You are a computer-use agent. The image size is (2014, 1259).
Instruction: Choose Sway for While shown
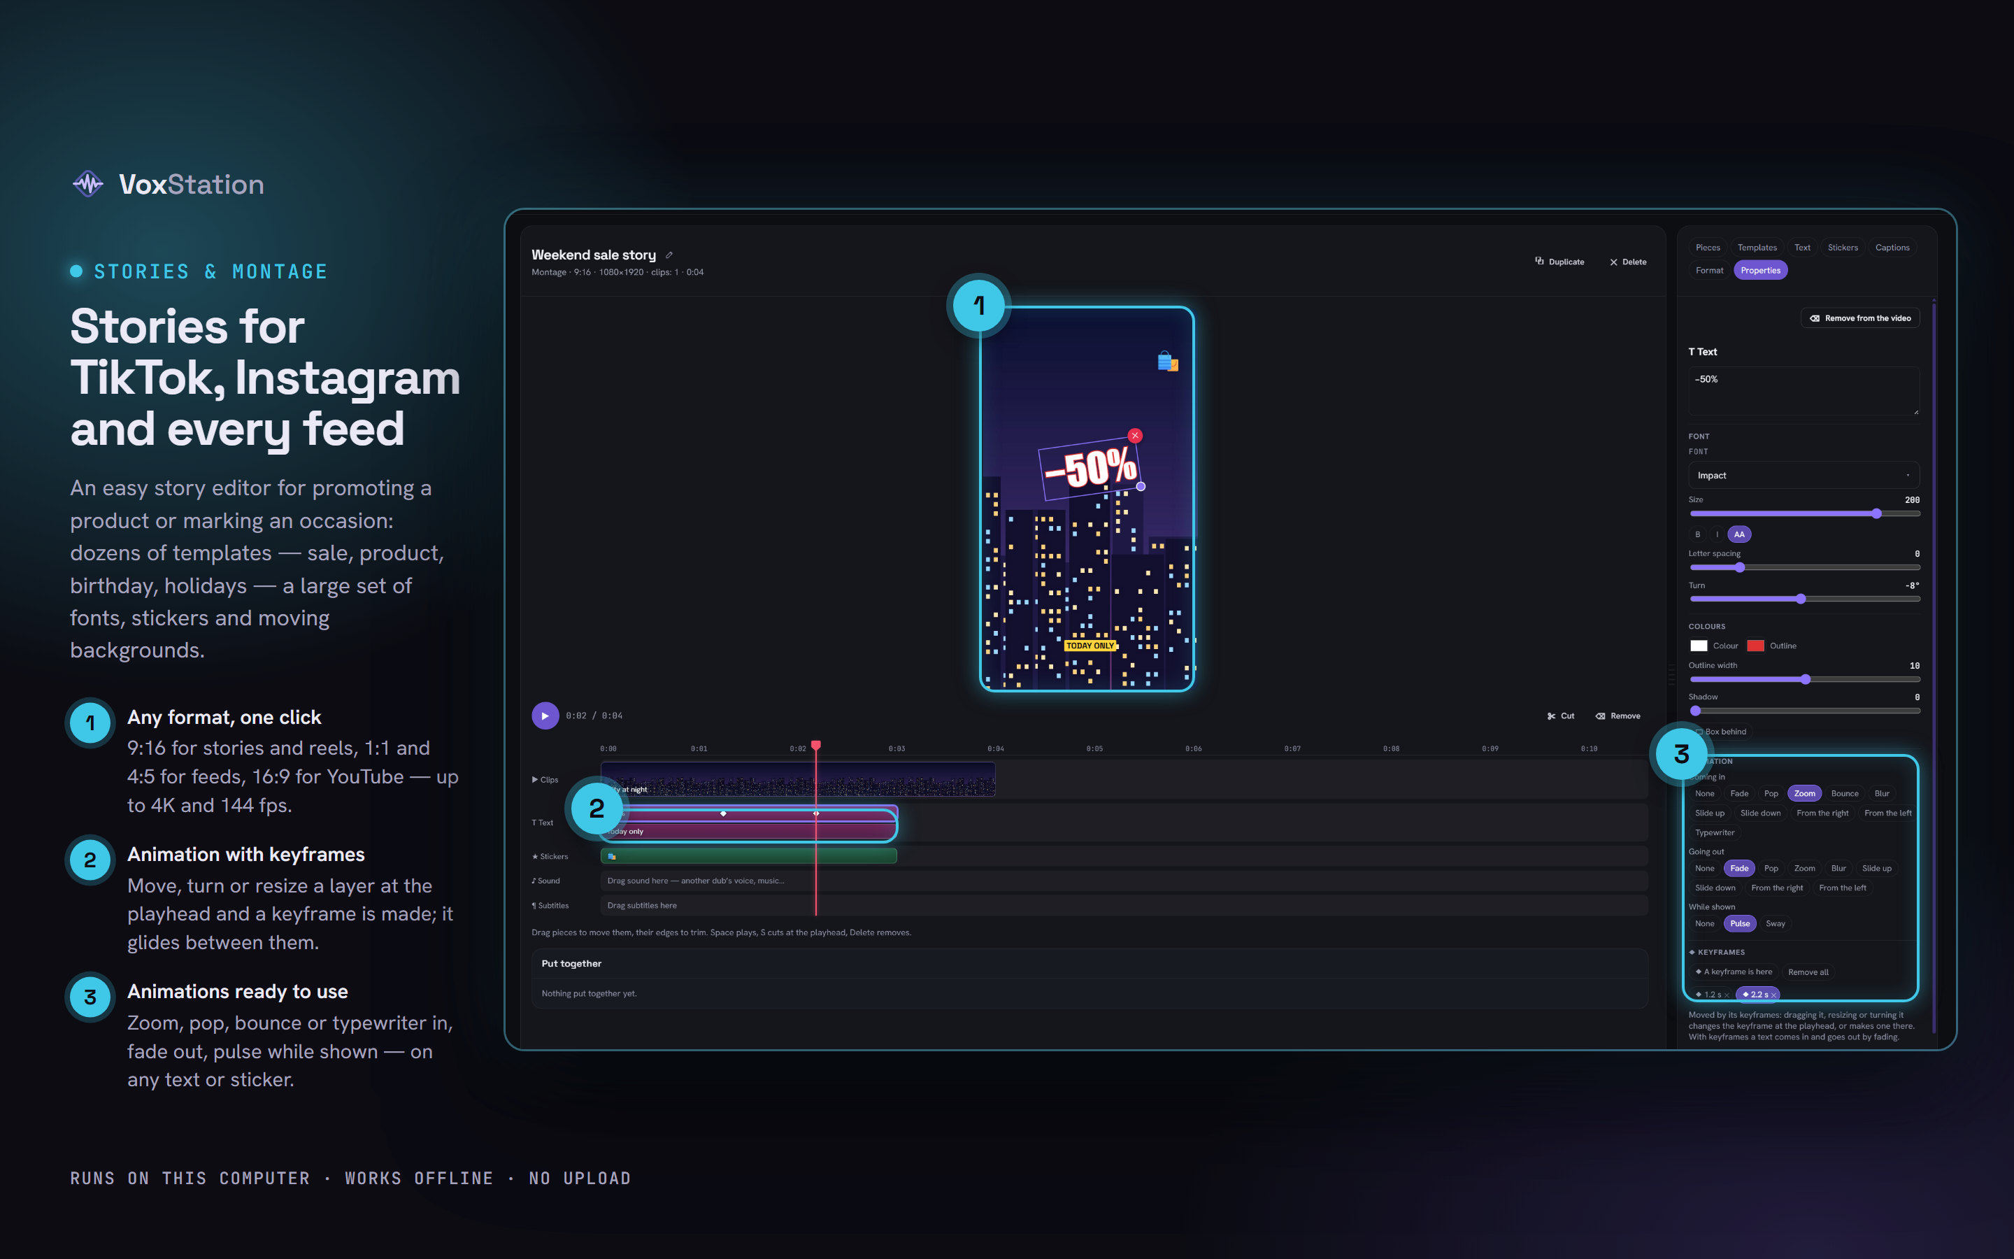tap(1775, 923)
